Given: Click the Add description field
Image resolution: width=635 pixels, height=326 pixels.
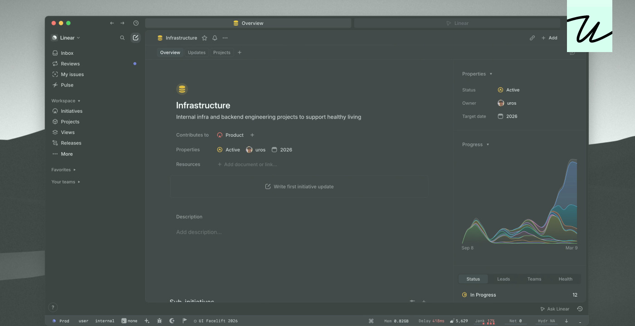Looking at the screenshot, I should pyautogui.click(x=199, y=232).
